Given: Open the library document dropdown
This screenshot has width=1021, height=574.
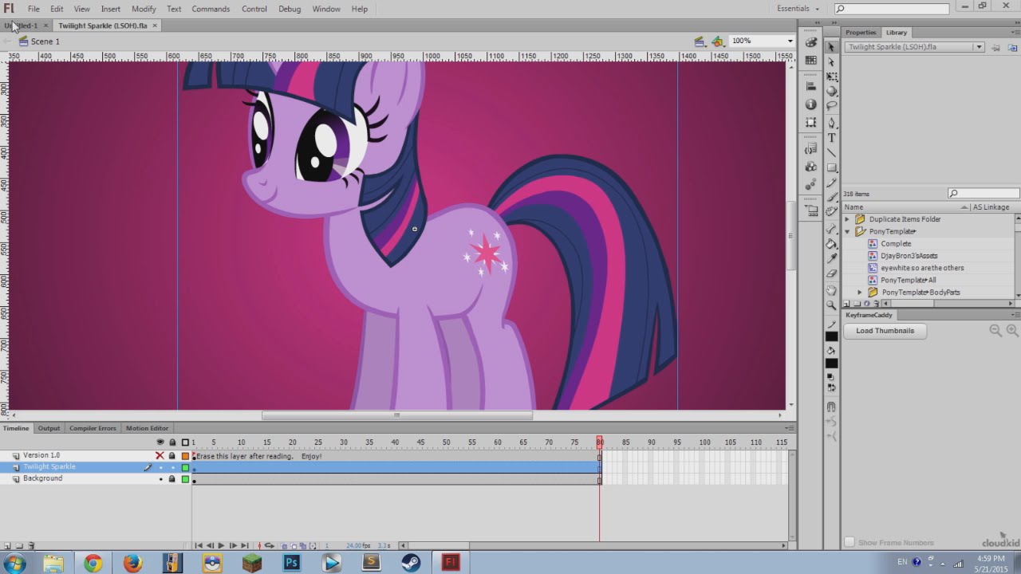Looking at the screenshot, I should point(979,47).
